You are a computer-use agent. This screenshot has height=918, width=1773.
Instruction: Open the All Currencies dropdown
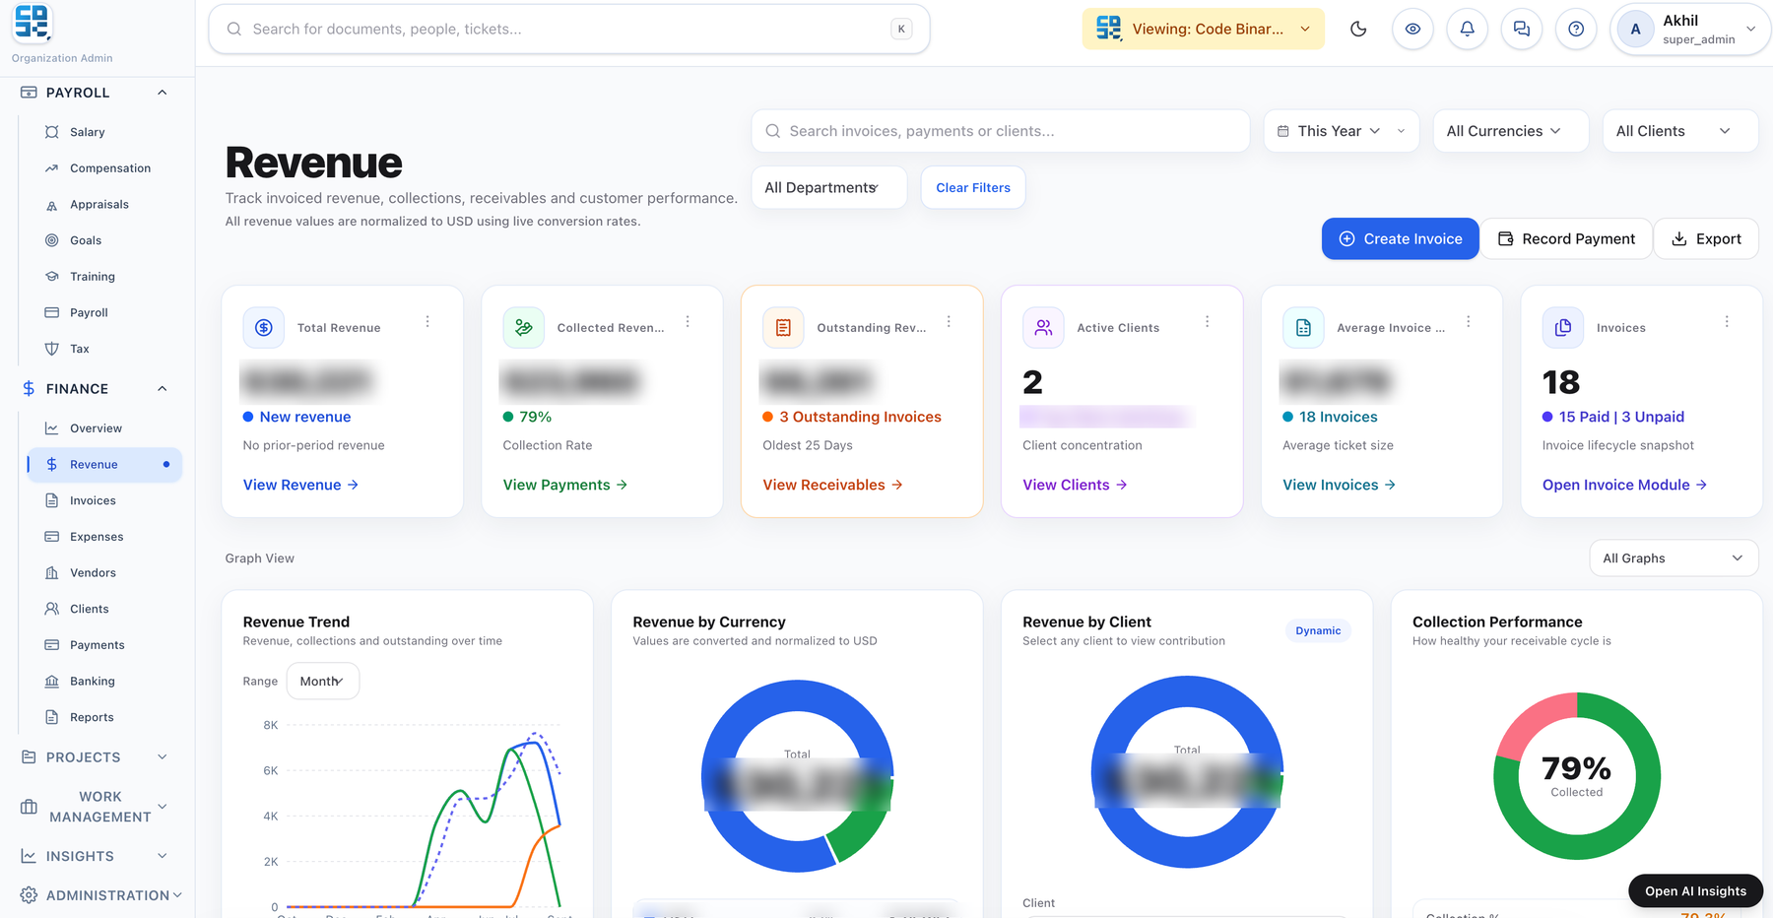(x=1511, y=131)
